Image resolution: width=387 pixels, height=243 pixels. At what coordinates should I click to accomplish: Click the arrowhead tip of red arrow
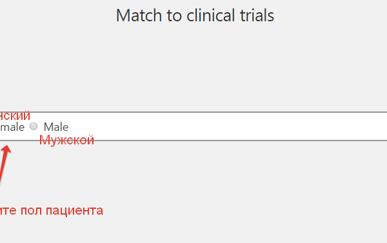click(x=7, y=146)
